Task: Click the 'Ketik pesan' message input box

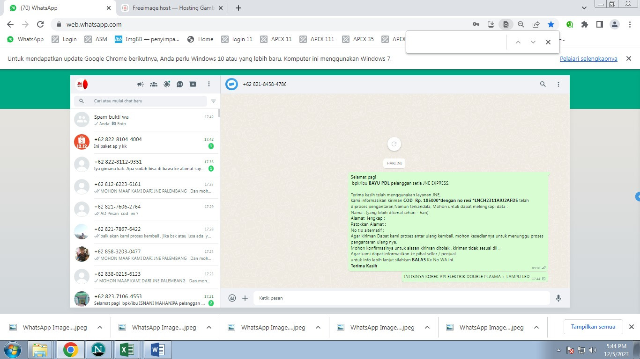Action: [x=402, y=298]
